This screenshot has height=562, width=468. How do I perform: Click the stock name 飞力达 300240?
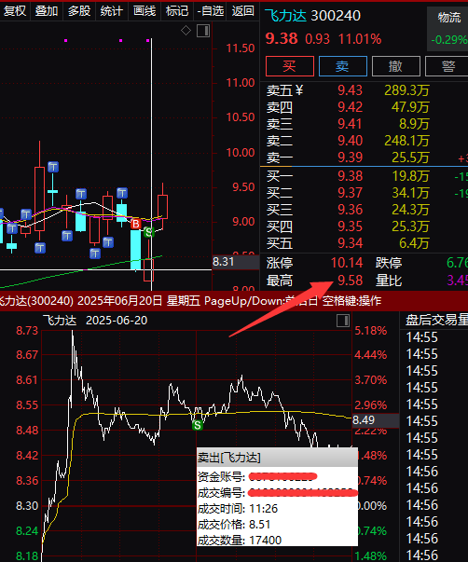click(312, 16)
